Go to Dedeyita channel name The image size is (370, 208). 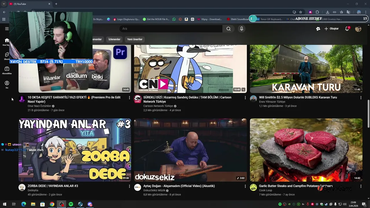(33, 190)
